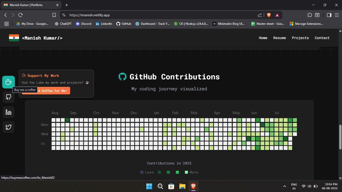The height and width of the screenshot is (192, 342).
Task: Open Brave Shields lion icon
Action: pos(269,15)
